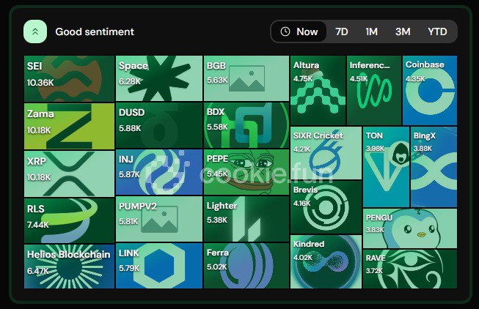The image size is (479, 309).
Task: Click the Coinbase value 4.35K
Action: click(x=415, y=78)
